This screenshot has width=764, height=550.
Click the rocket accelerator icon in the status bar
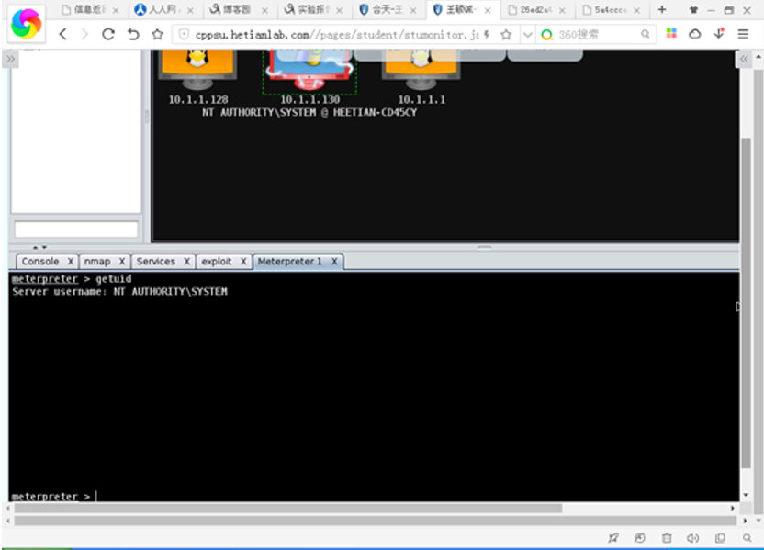click(613, 538)
